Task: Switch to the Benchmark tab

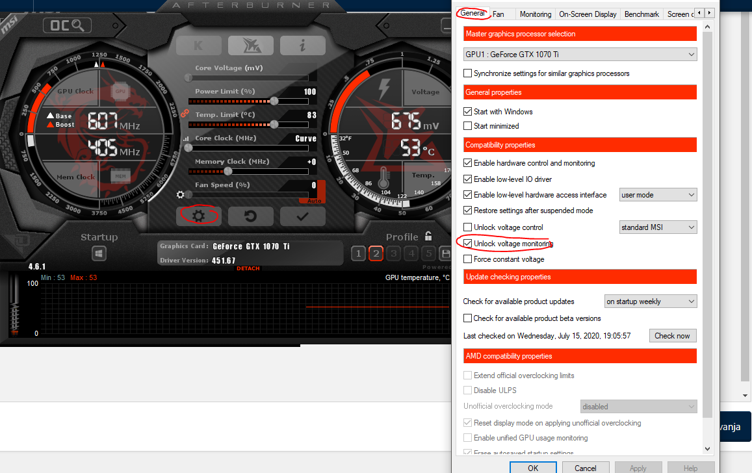Action: point(642,14)
